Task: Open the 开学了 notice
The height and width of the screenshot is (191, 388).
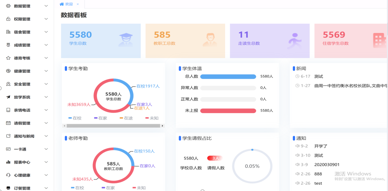Action: pos(321,146)
